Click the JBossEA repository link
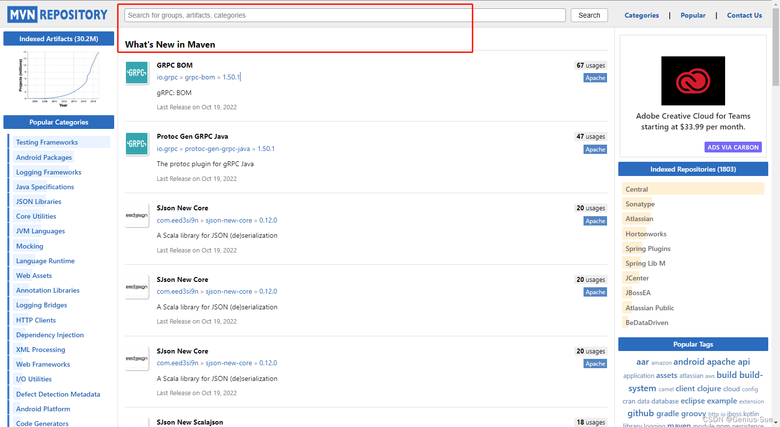The height and width of the screenshot is (427, 780). 638,293
